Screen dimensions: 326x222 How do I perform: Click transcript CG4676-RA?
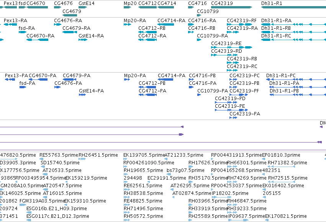tap(68, 21)
